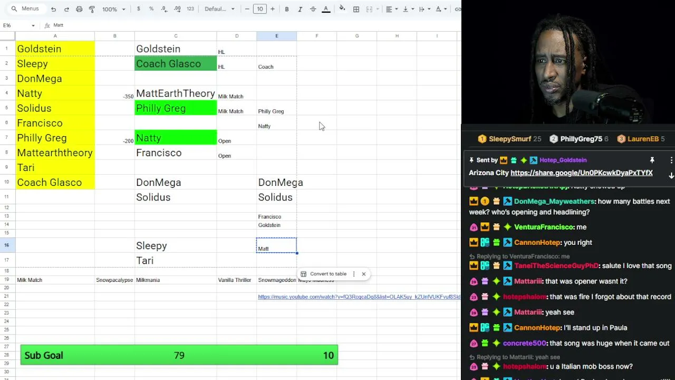Select the Vanilla Thriller cell

tap(236, 280)
